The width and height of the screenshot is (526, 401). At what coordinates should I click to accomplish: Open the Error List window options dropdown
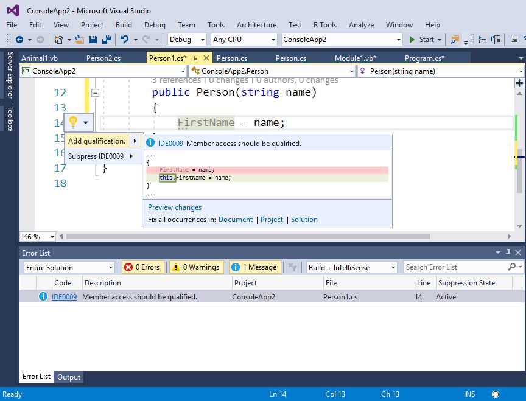coord(498,253)
